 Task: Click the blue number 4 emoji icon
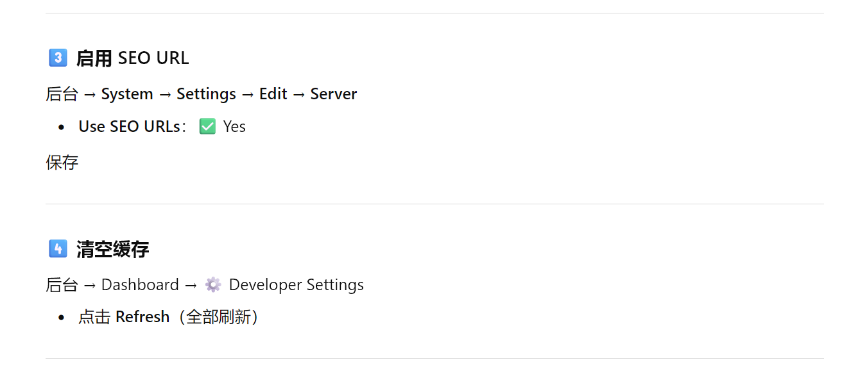(58, 249)
